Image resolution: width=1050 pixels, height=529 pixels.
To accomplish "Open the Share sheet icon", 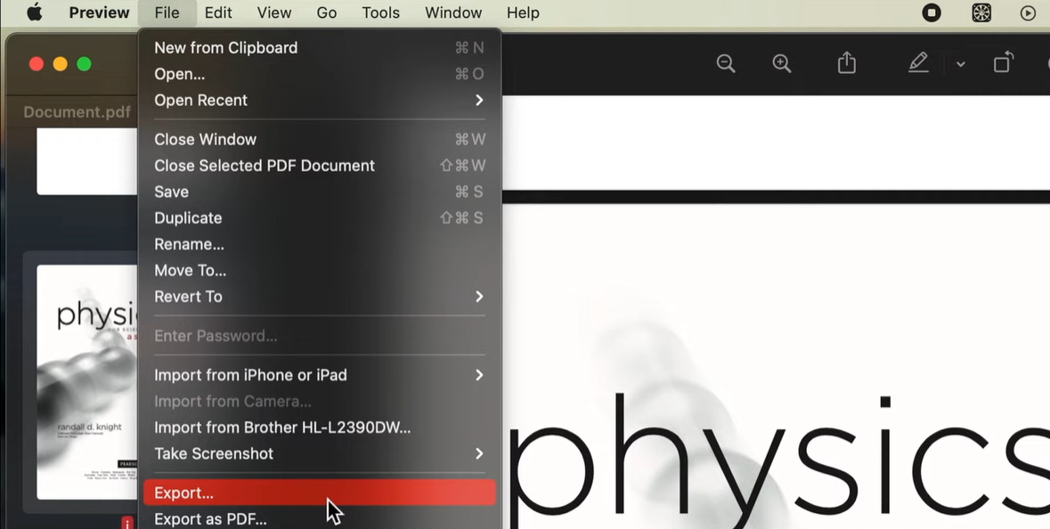I will (x=846, y=63).
